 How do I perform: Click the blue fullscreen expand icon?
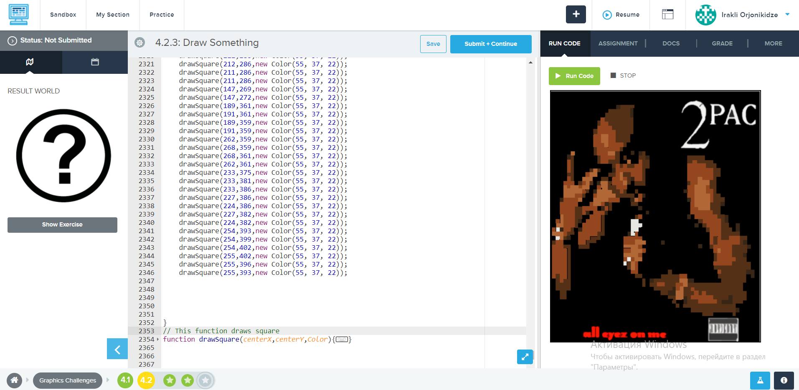(525, 357)
